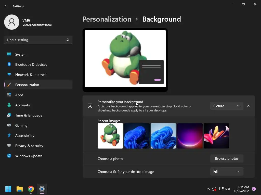This screenshot has width=261, height=195.
Task: Open Time & language settings
Action: click(38, 115)
